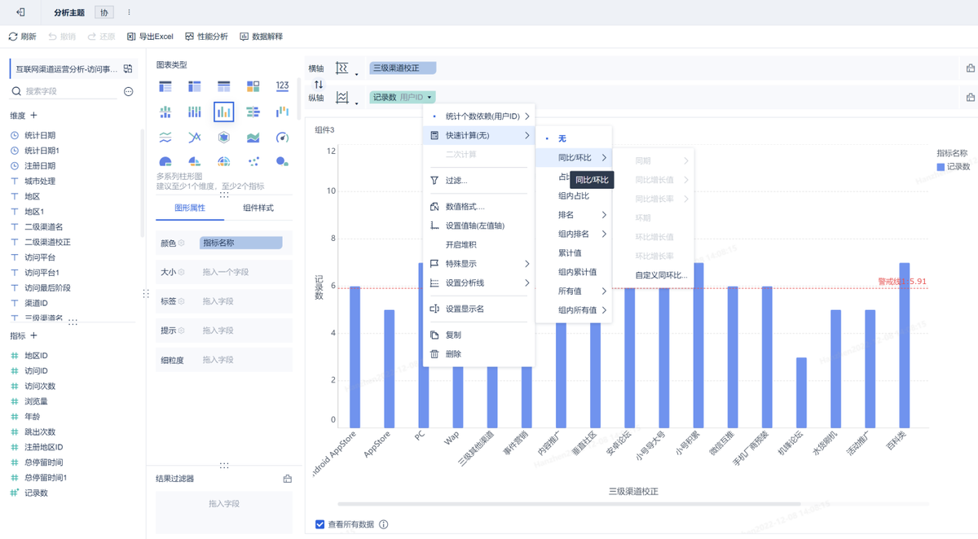Click the lock icon on 横轴 row
This screenshot has width=978, height=539.
971,68
